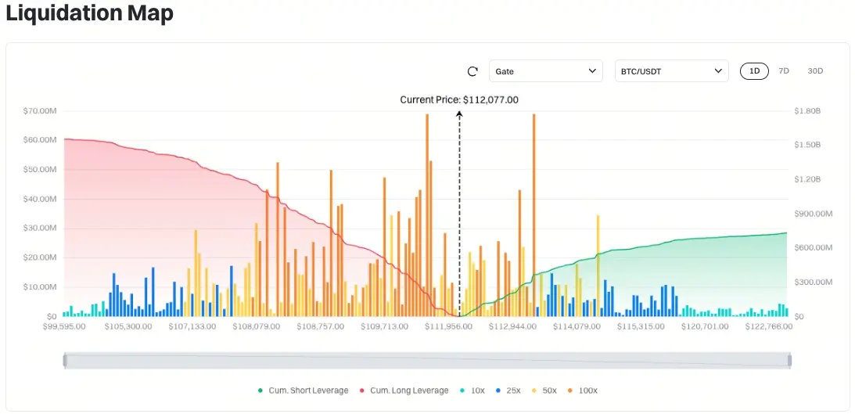Toggle the 10x leverage legend
Viewport: 855px width, 414px height.
(x=472, y=391)
